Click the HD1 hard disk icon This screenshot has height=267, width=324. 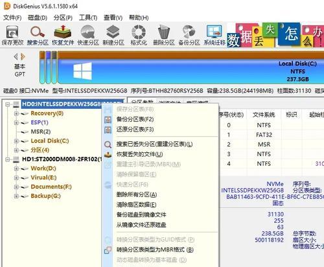(16, 159)
